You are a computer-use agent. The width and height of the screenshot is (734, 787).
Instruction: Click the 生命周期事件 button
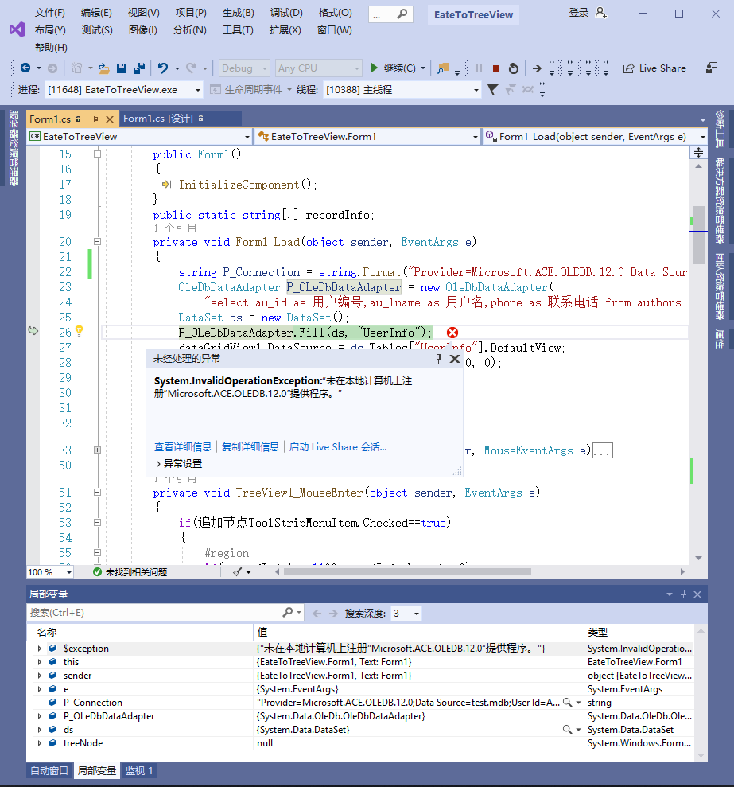point(250,90)
